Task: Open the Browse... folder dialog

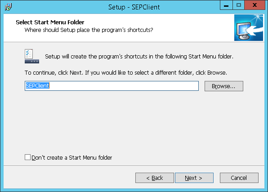Action: coord(224,86)
